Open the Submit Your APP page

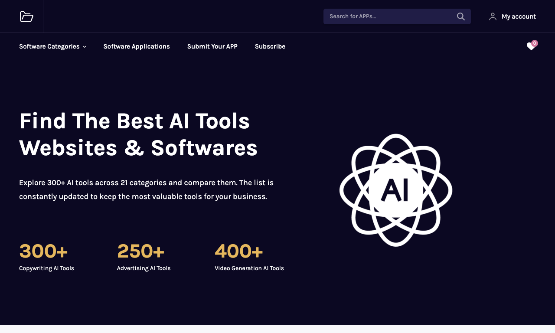212,46
